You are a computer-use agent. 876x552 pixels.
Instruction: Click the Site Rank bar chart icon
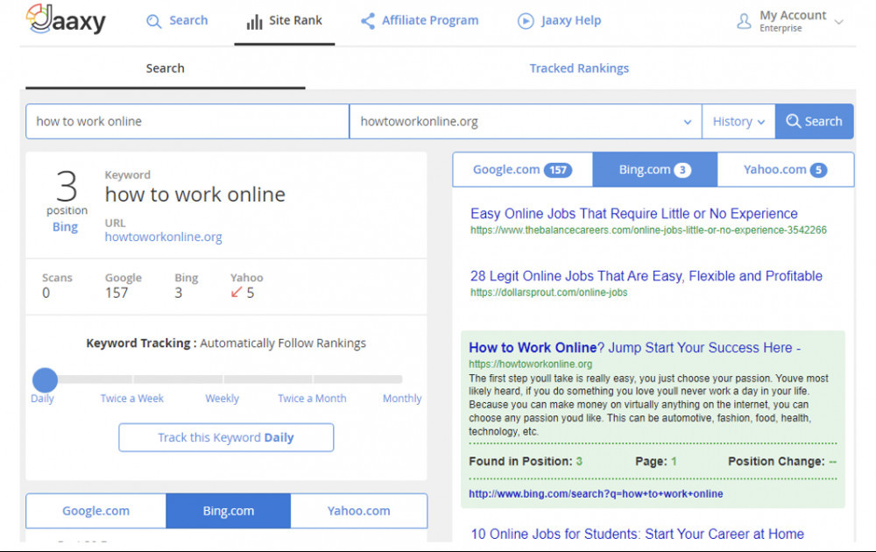click(x=254, y=22)
